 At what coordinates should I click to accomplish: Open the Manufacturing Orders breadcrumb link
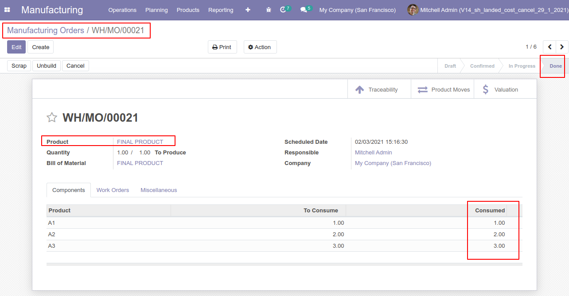[x=46, y=31]
